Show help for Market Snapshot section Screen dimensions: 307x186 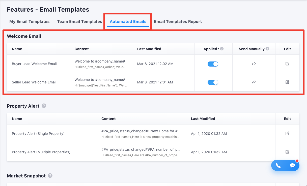50,176
